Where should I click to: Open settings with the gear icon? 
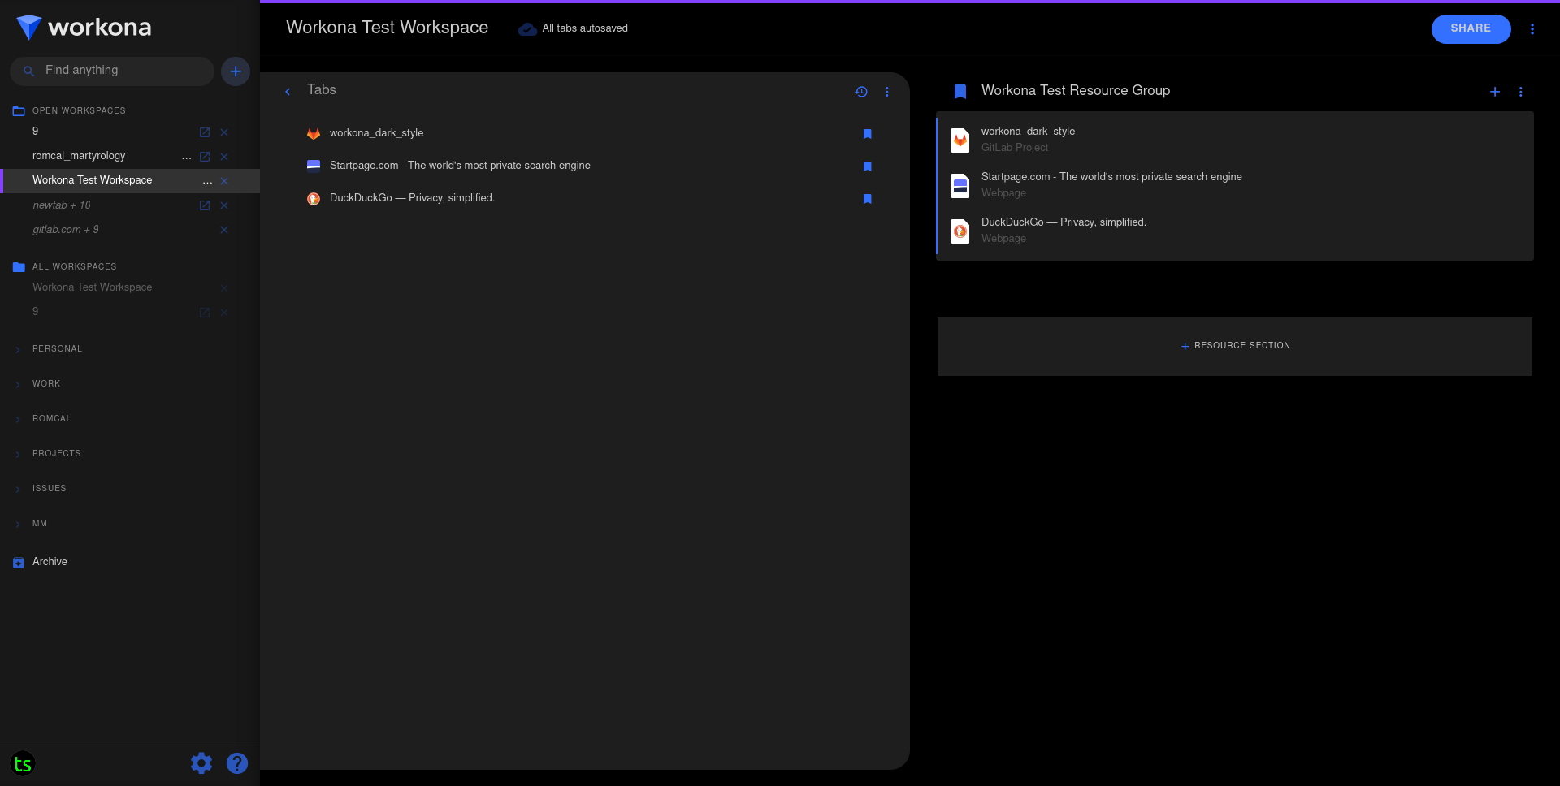(x=201, y=763)
